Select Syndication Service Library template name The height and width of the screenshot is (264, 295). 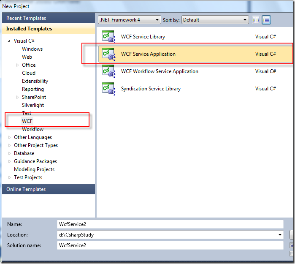151,89
